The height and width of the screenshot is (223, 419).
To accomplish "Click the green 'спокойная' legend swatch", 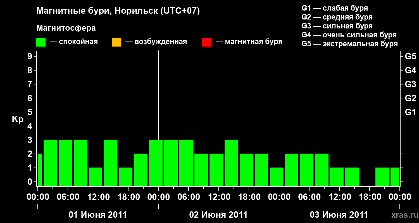I will (x=41, y=42).
